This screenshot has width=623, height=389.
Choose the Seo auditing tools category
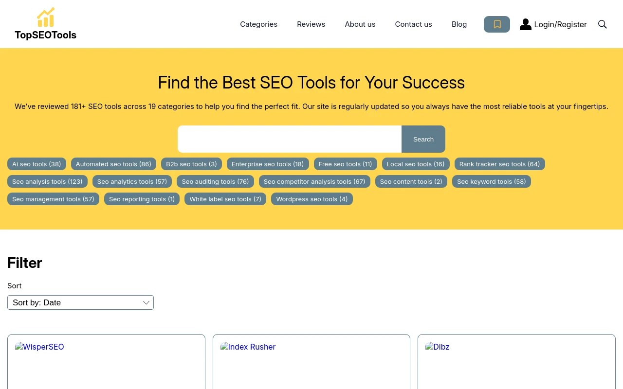215,181
